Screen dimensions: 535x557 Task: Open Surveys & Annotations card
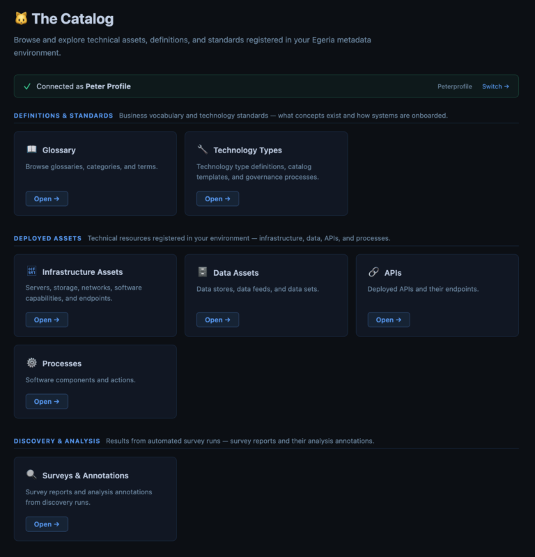pos(47,524)
